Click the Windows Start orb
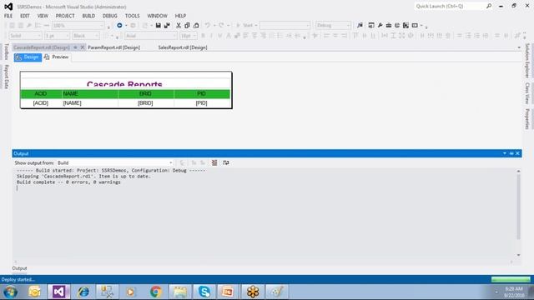 coord(10,292)
